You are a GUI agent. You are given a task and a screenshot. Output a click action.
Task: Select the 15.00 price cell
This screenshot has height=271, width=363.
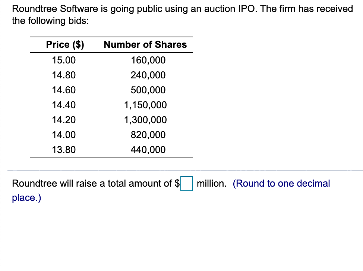64,60
